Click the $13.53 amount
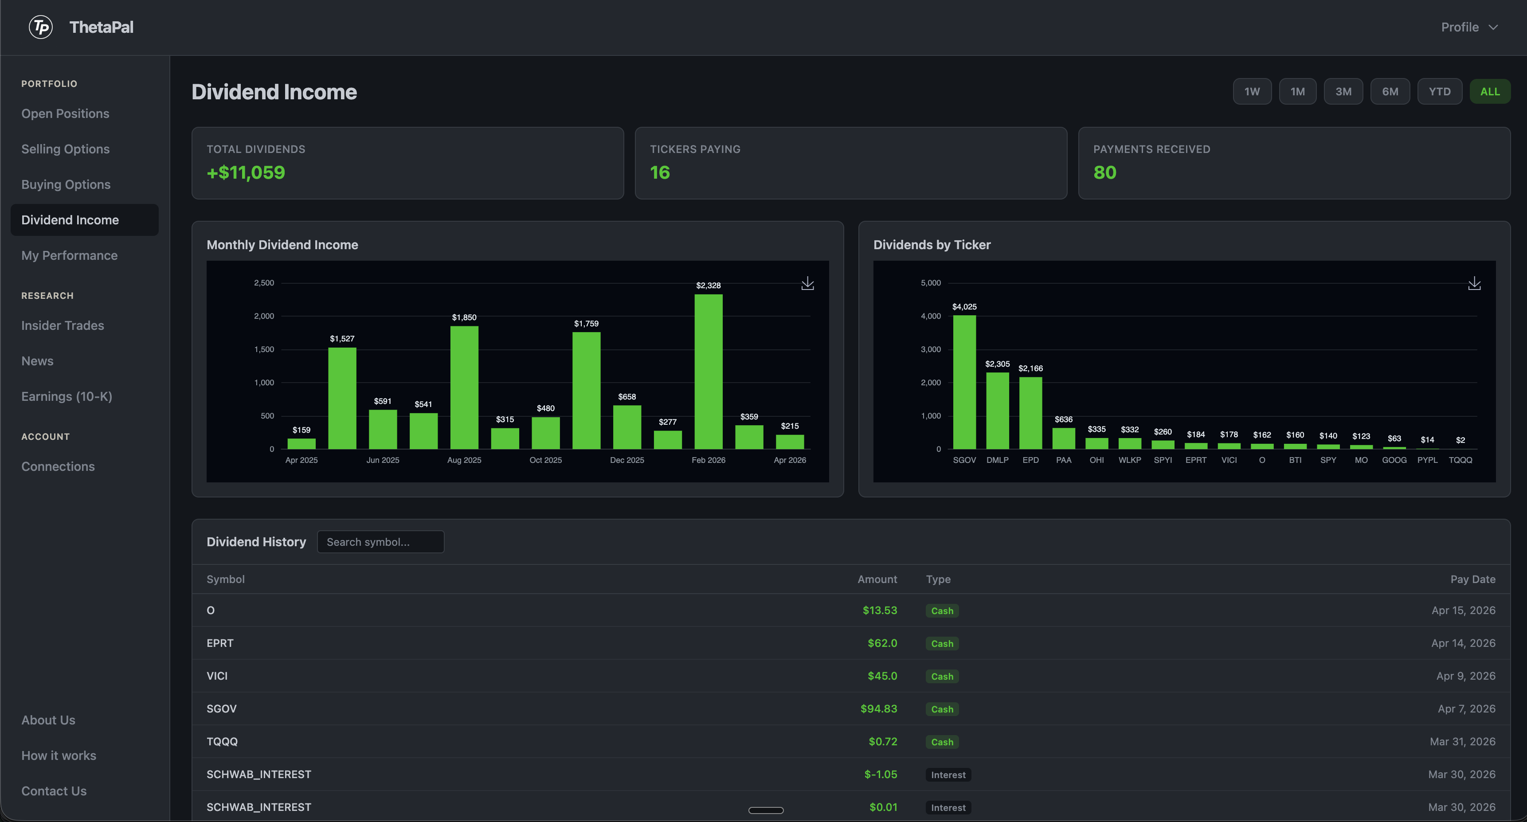Screen dimensions: 1527x822 880,611
